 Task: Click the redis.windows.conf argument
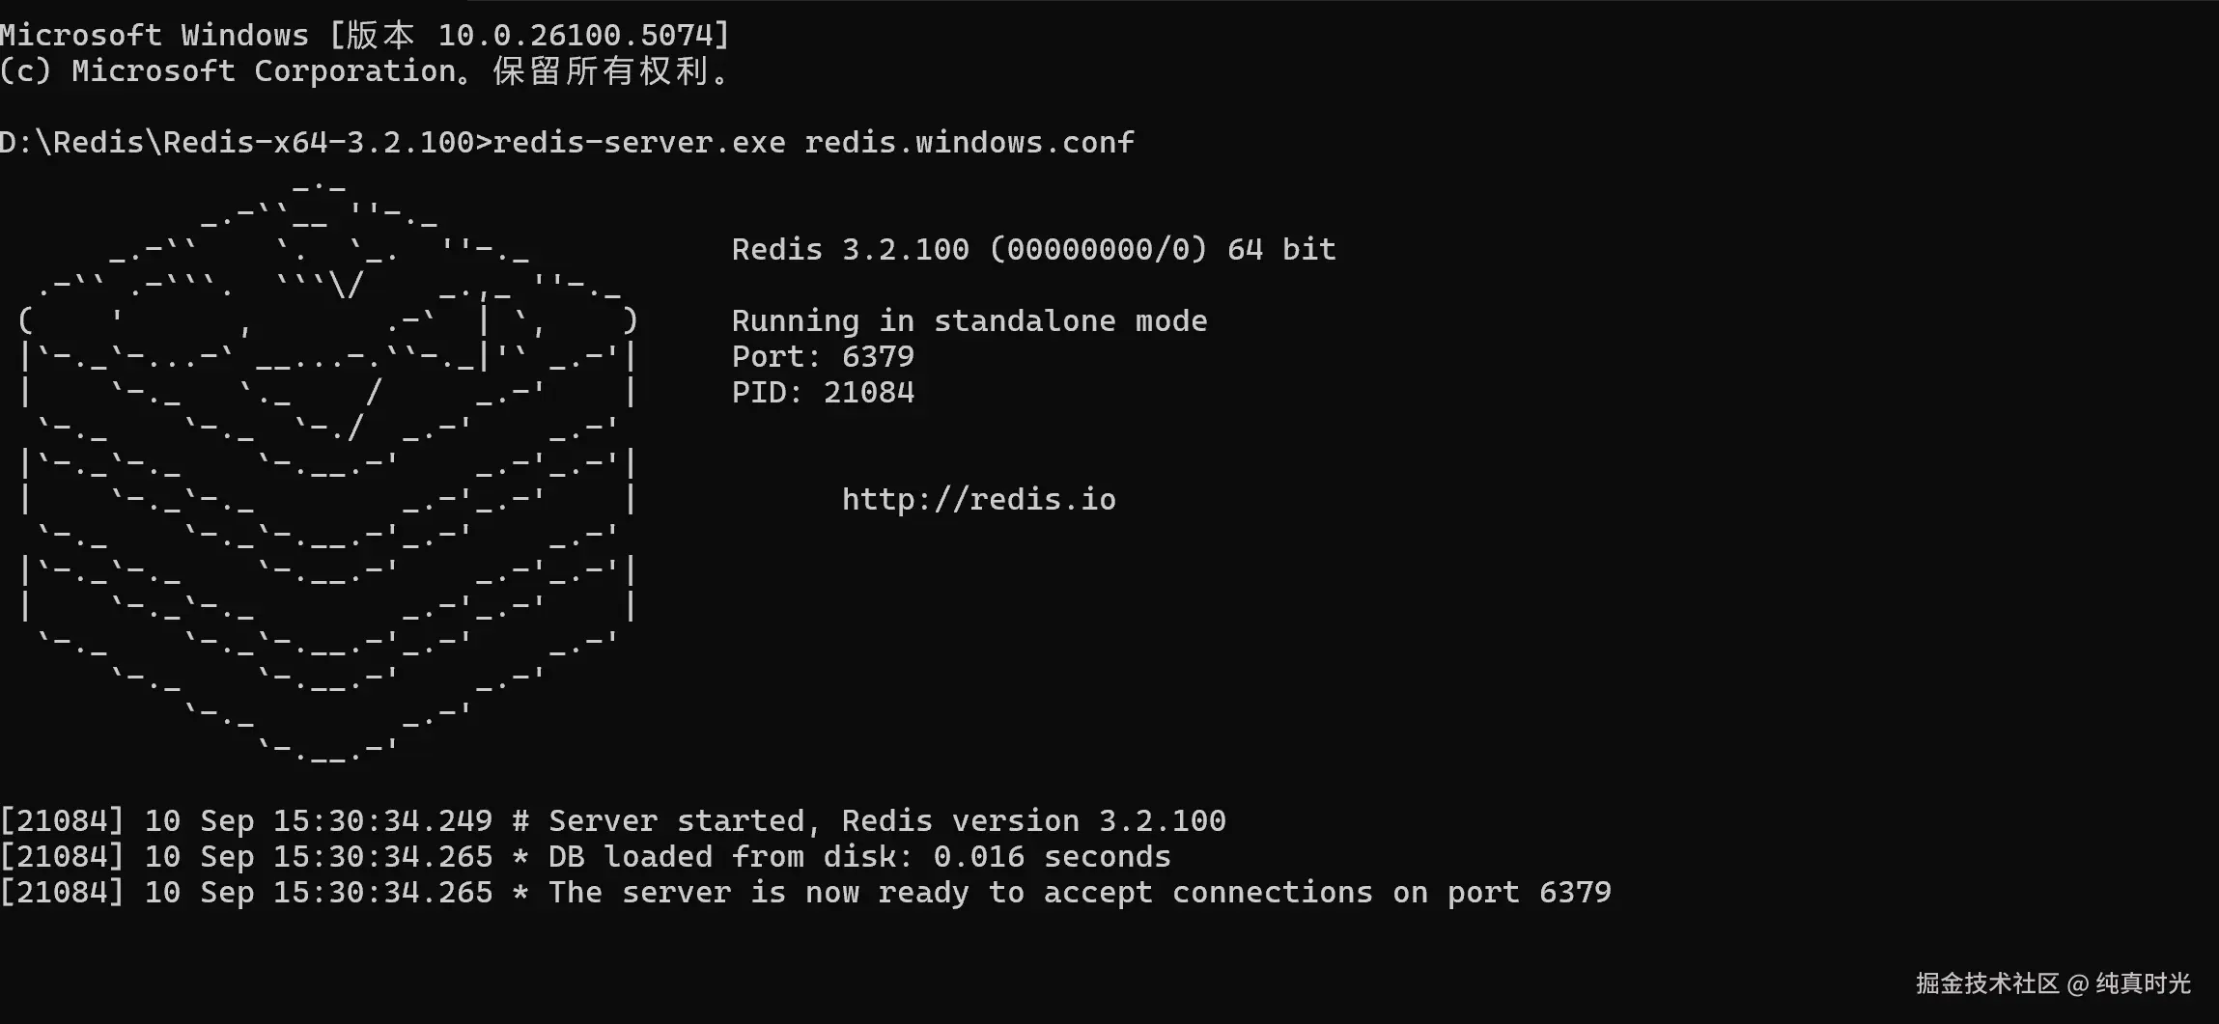[x=969, y=143]
